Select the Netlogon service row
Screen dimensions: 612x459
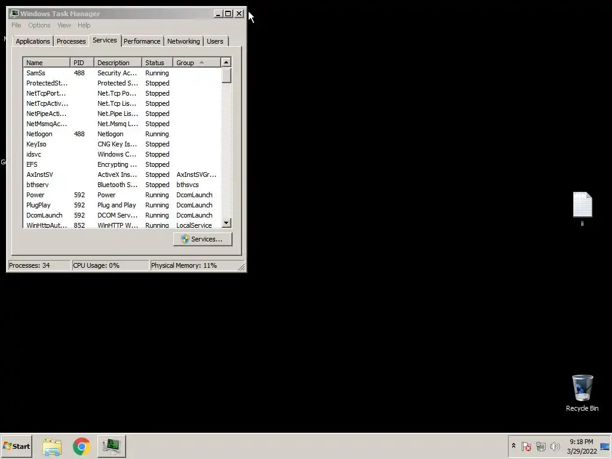tap(122, 134)
